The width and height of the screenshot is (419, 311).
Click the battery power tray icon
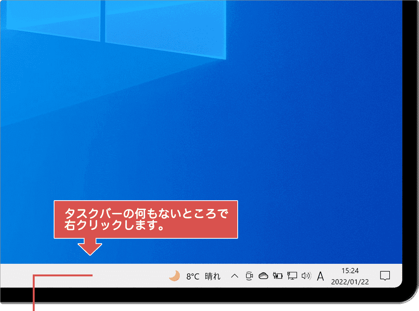coord(278,276)
